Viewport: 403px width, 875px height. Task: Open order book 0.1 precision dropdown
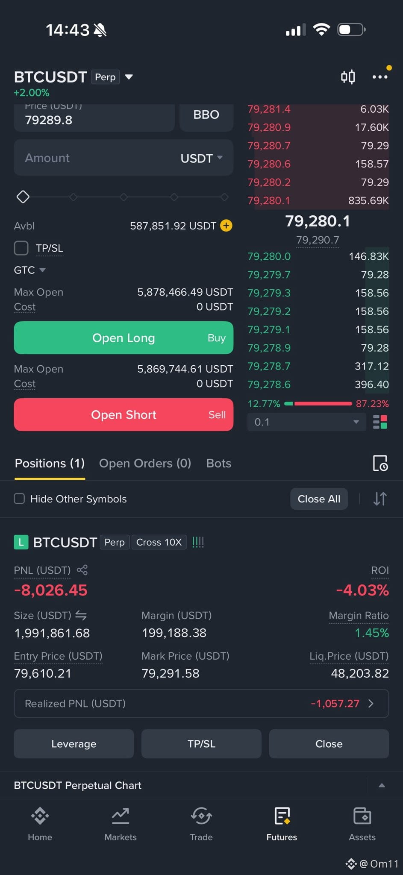tap(306, 422)
